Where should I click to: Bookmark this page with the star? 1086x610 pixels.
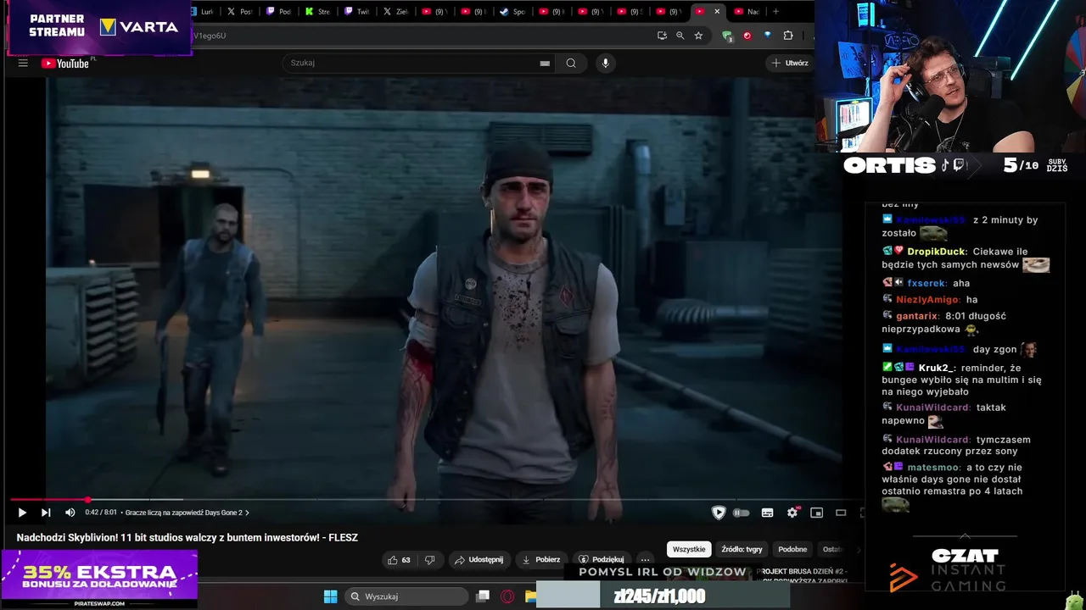[698, 36]
